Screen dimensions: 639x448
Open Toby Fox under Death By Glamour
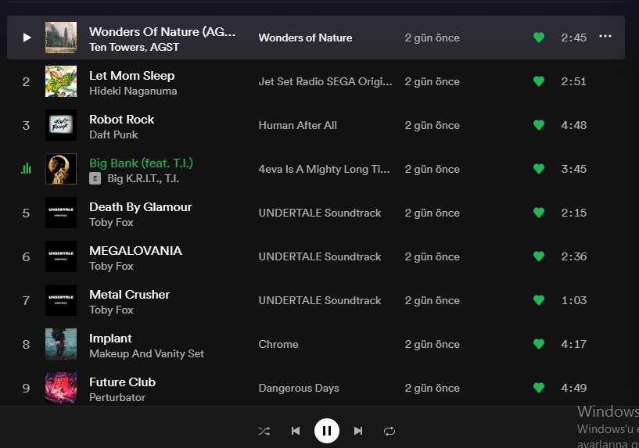[111, 222]
